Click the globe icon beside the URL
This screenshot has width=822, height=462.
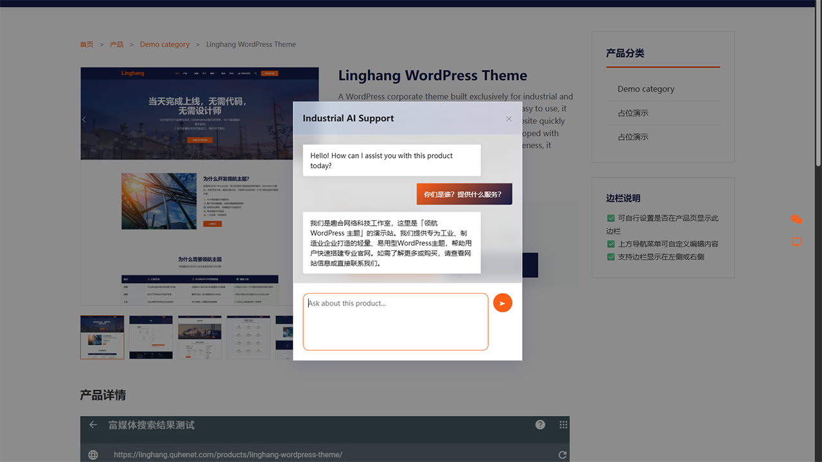(x=93, y=455)
